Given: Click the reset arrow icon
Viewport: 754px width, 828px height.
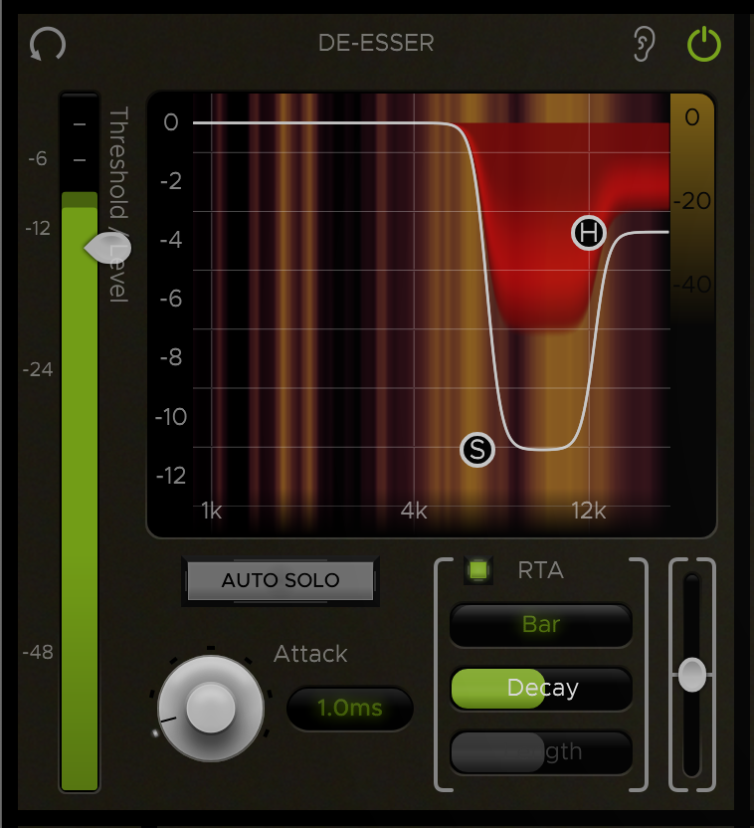Looking at the screenshot, I should [x=48, y=44].
